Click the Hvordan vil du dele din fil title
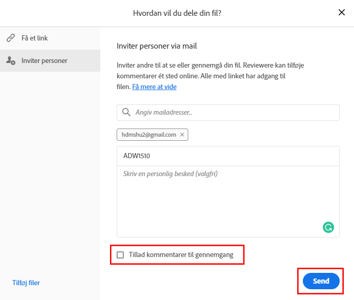 pos(177,13)
